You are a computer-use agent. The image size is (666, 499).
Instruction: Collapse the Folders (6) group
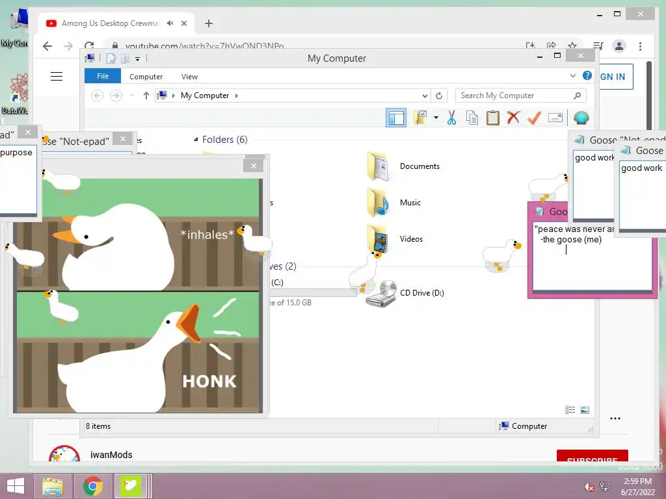click(196, 139)
